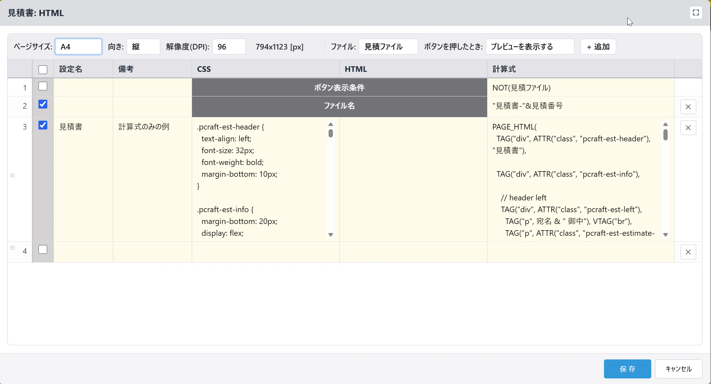Toggle the select-all header checkbox

click(43, 70)
